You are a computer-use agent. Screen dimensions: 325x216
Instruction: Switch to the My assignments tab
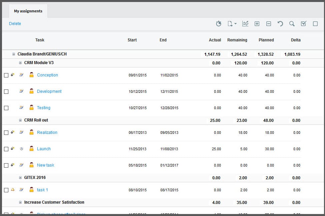[x=28, y=11]
